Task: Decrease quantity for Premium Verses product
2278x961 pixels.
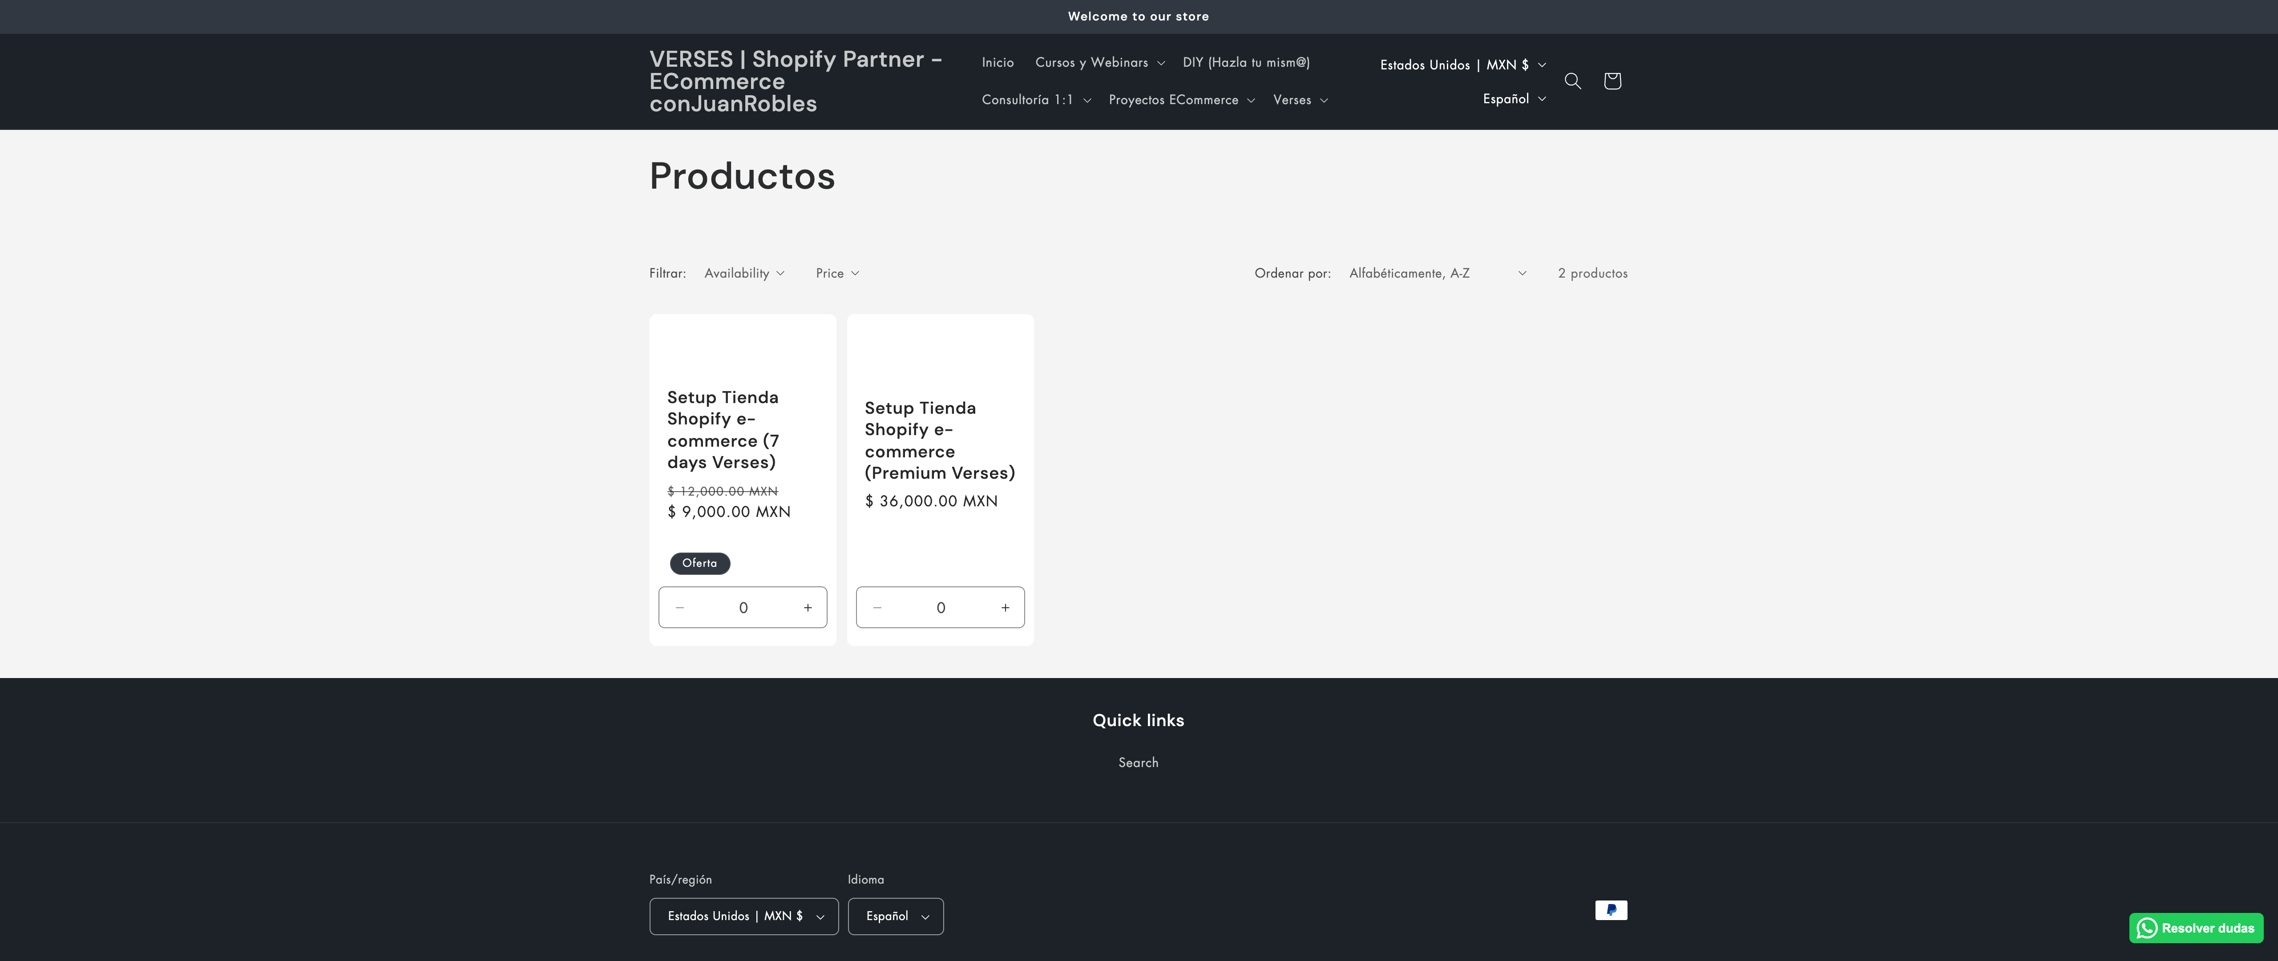Action: click(x=876, y=607)
